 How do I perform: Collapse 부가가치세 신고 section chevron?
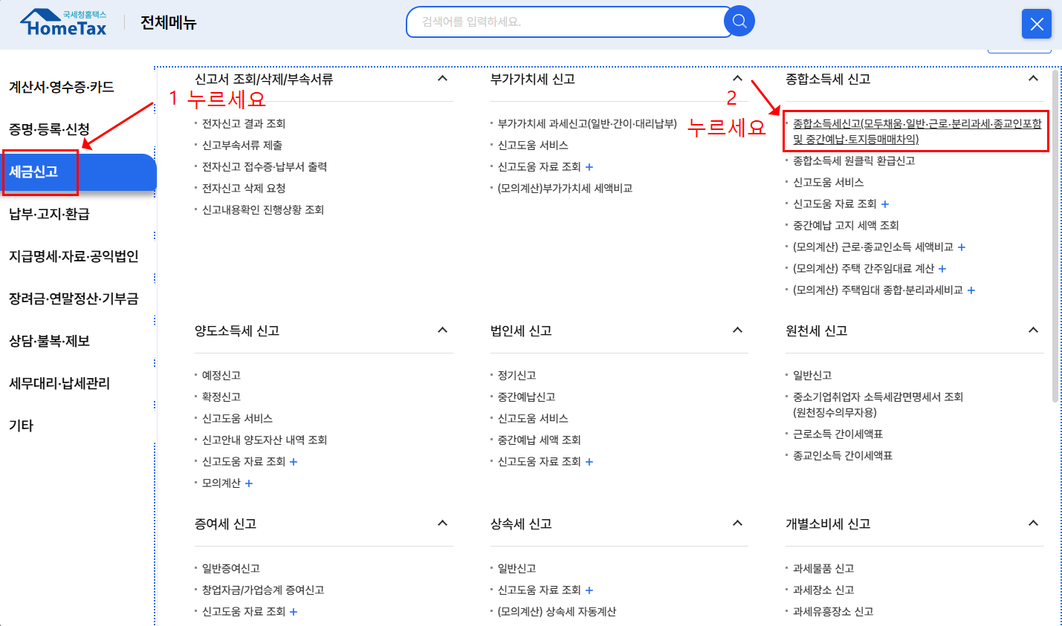click(737, 78)
